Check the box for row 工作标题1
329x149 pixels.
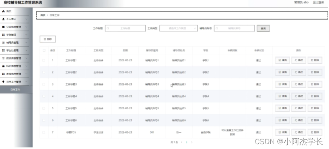(44, 60)
